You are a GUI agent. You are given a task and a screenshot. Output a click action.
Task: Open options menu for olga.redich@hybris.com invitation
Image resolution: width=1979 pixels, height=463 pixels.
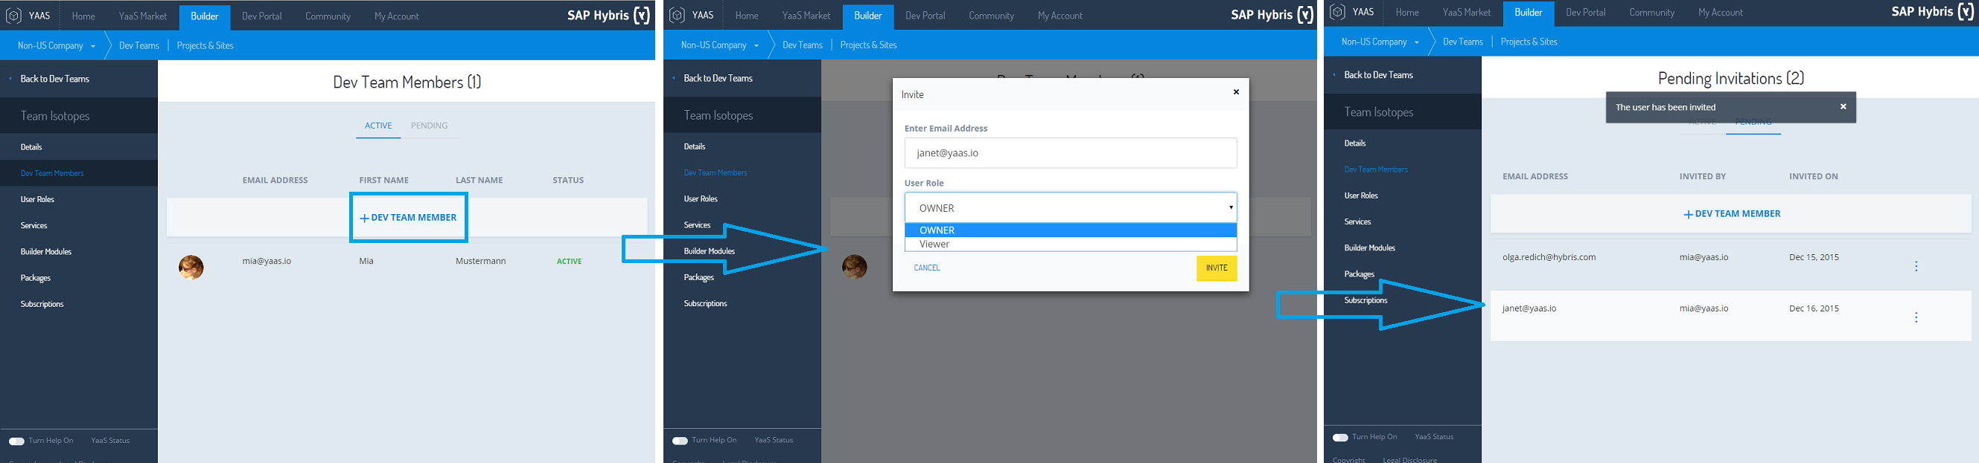(1916, 266)
